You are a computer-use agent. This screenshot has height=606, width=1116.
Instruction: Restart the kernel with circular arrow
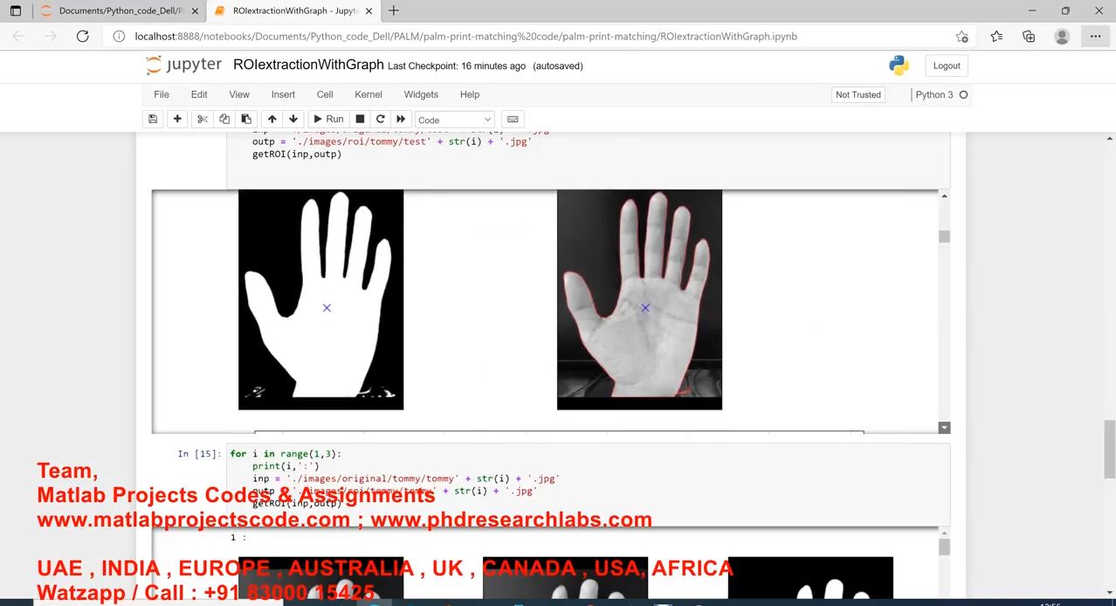380,120
